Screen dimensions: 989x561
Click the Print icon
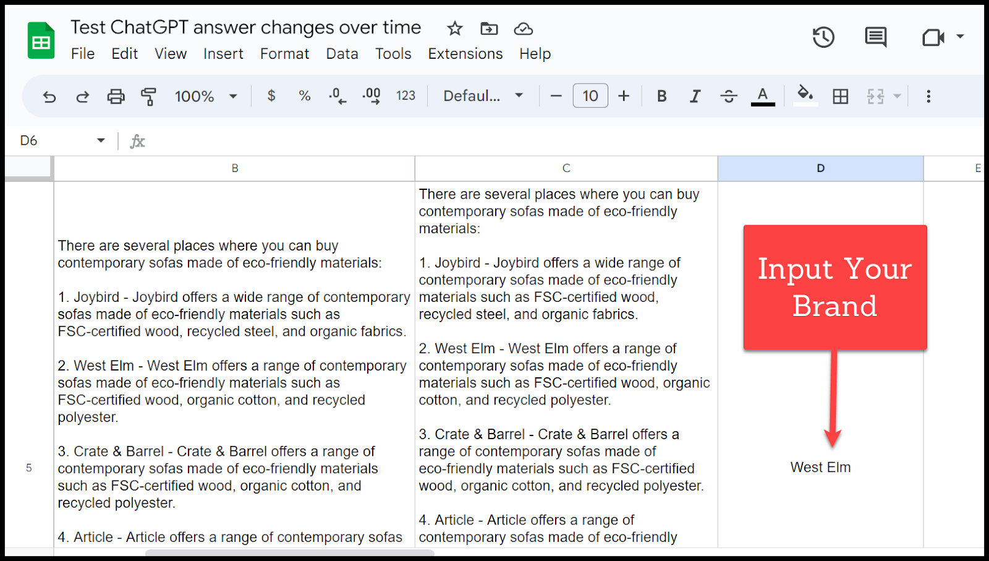coord(116,96)
